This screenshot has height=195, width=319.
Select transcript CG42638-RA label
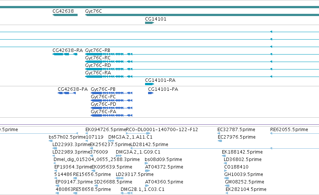[67, 50]
